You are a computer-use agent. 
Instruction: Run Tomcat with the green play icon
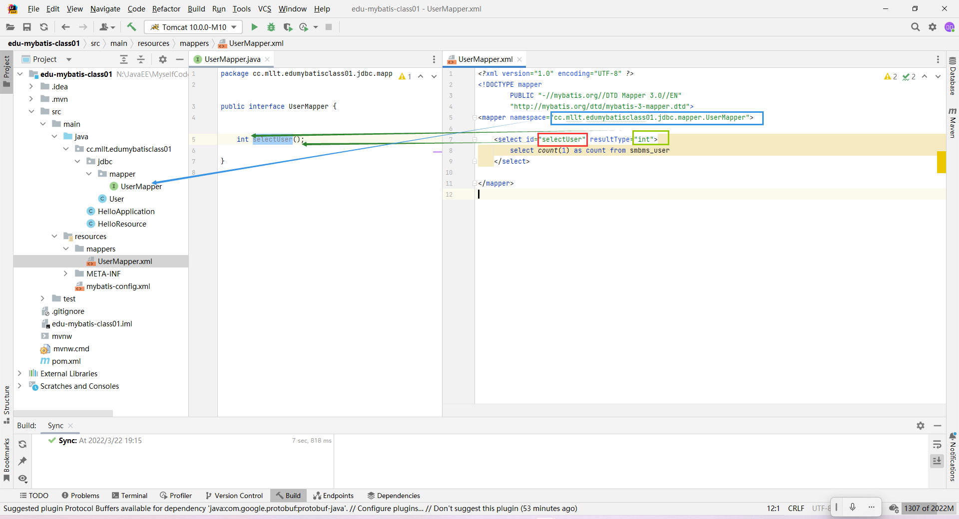(254, 27)
